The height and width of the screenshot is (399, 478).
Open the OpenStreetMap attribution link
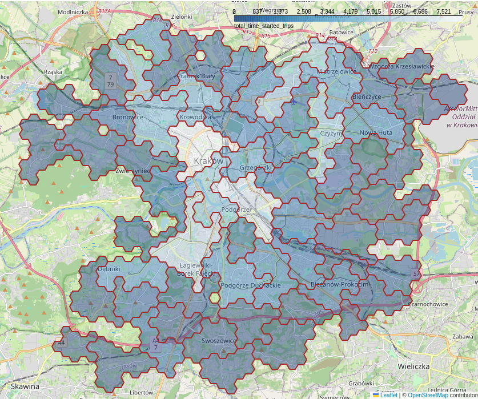(x=428, y=395)
